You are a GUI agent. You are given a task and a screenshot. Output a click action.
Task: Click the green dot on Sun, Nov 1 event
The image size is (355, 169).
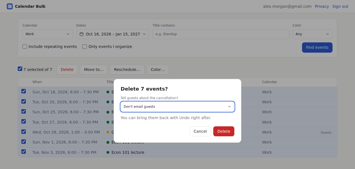coord(108,142)
